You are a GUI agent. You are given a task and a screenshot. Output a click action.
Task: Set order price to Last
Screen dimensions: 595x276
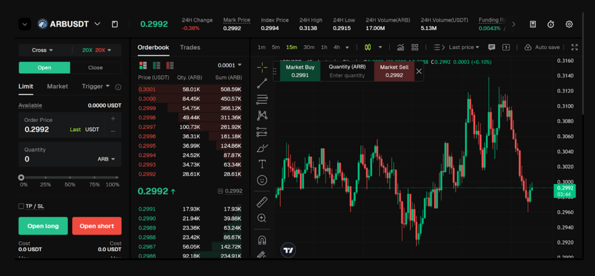(75, 130)
